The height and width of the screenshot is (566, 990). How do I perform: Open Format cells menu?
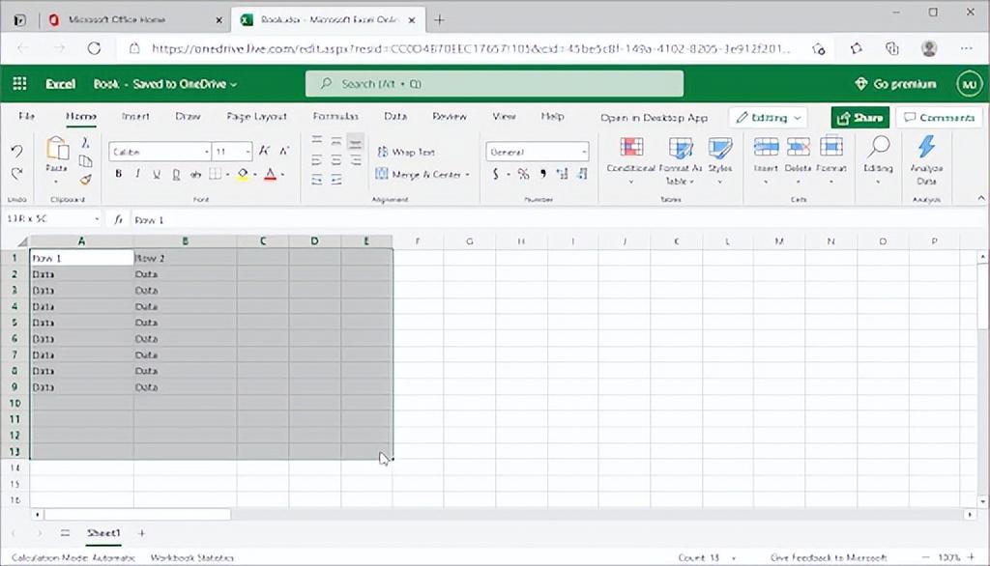pyautogui.click(x=830, y=160)
